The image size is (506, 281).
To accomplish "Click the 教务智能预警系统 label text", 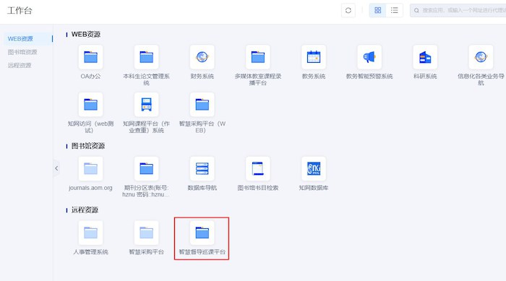I will (x=369, y=76).
